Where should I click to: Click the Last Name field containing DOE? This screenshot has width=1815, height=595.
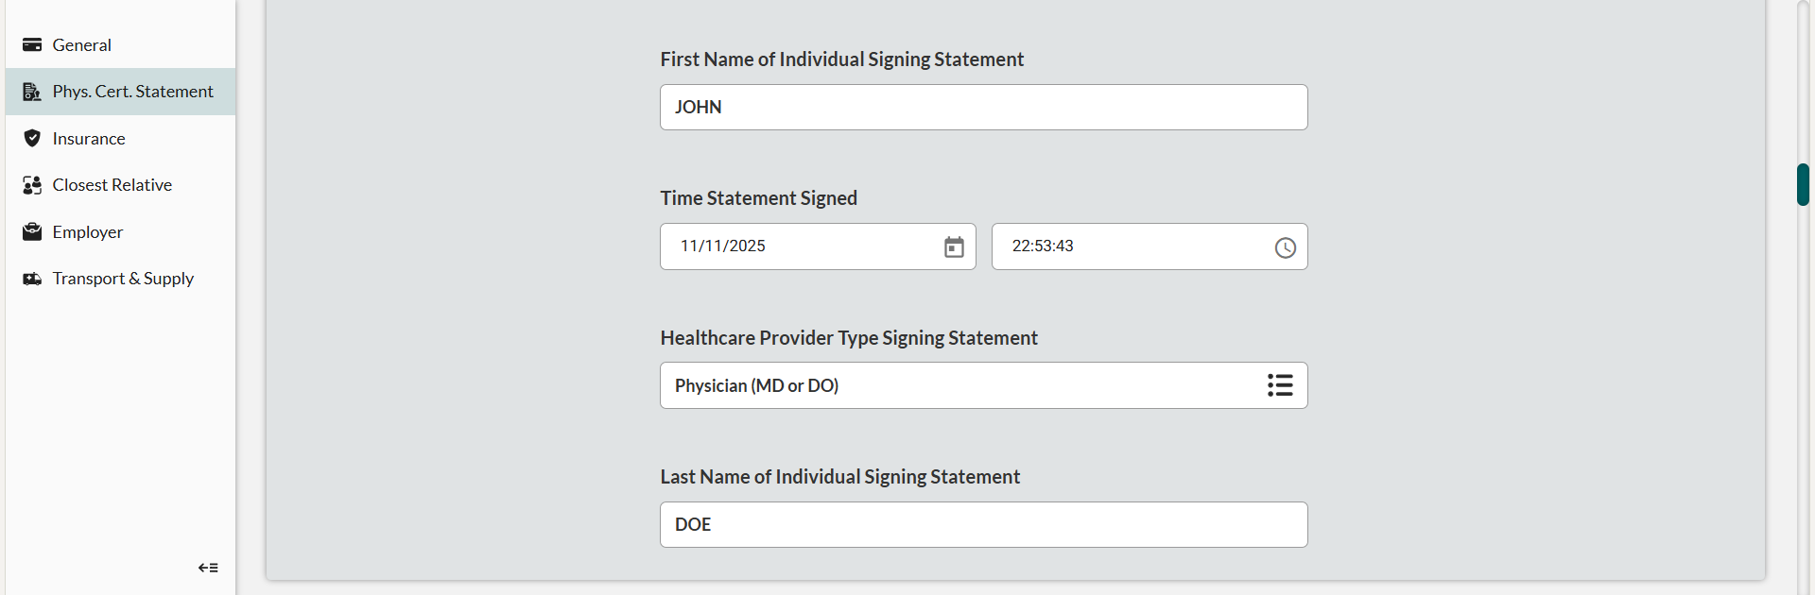[x=983, y=524]
